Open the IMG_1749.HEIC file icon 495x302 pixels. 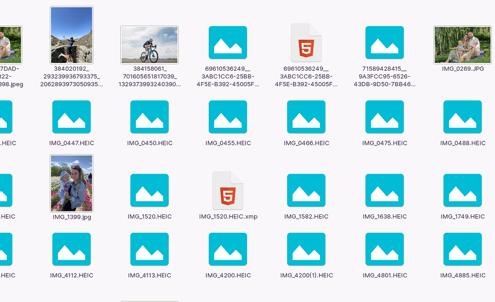click(462, 190)
